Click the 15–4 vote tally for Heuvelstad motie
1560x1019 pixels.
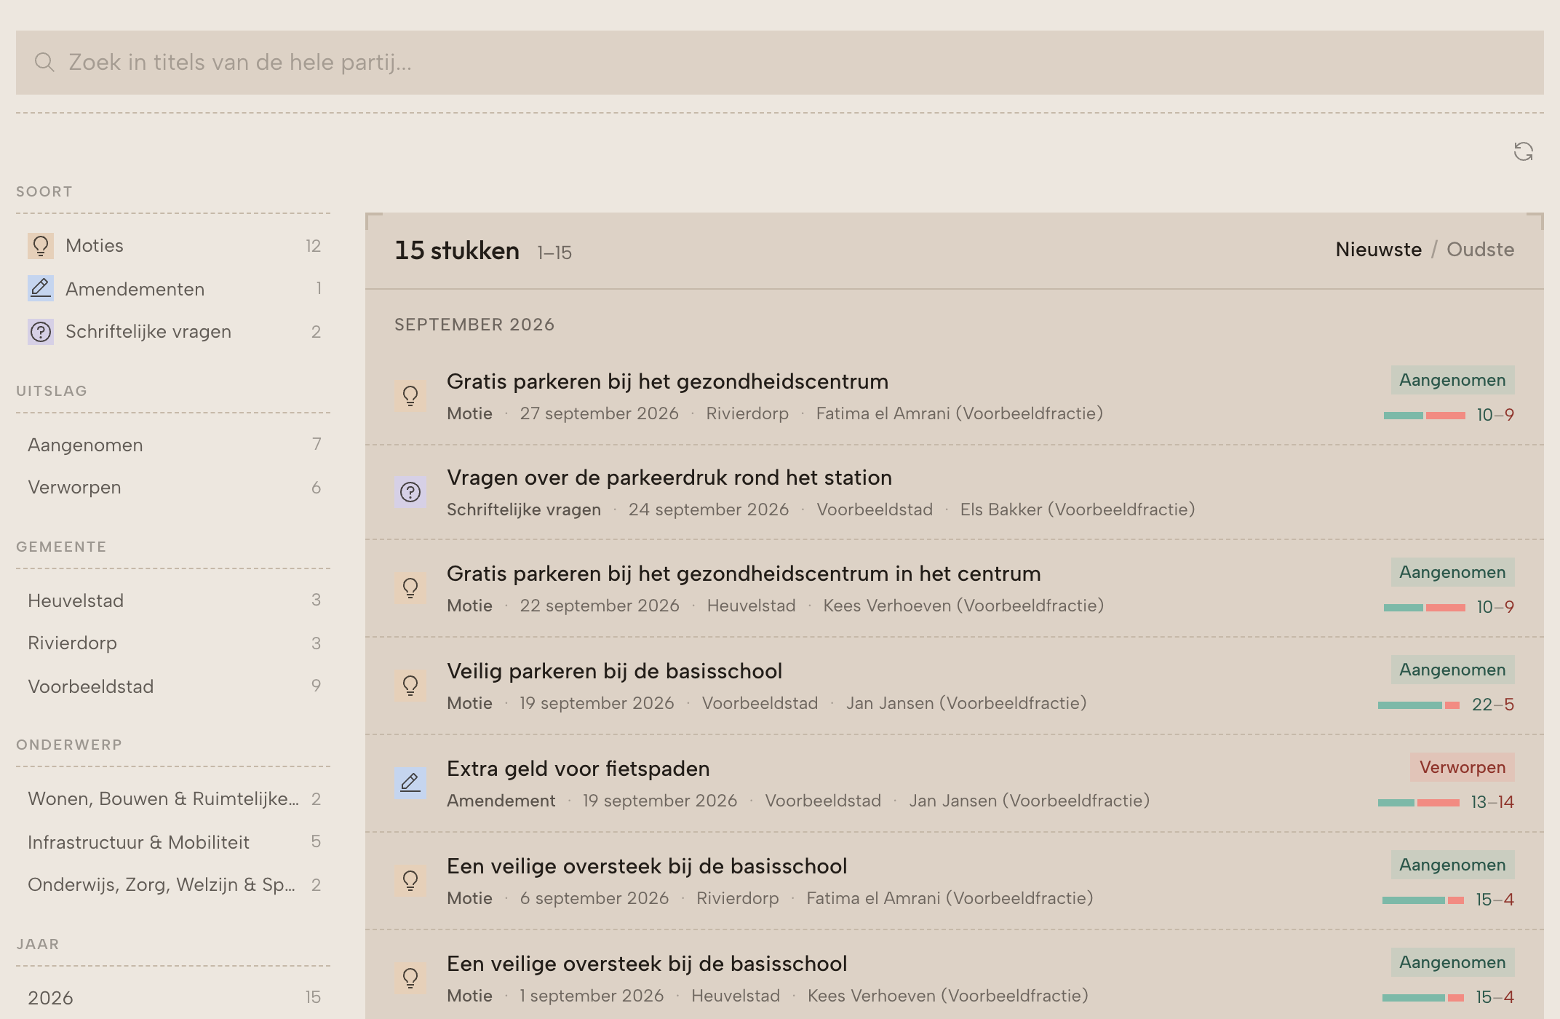pos(1495,997)
